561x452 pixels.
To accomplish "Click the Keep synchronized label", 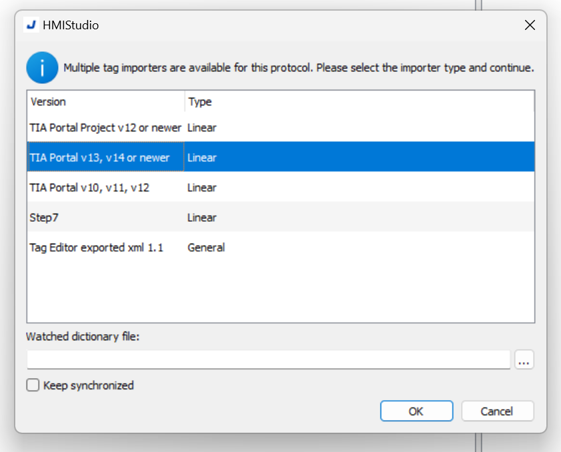I will coord(89,385).
